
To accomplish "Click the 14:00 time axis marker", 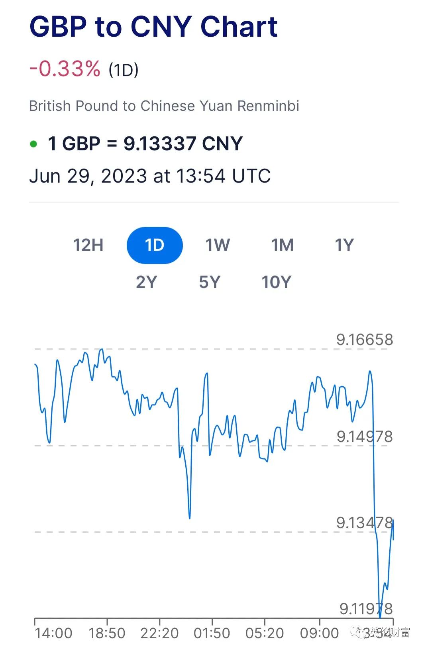I will (53, 633).
